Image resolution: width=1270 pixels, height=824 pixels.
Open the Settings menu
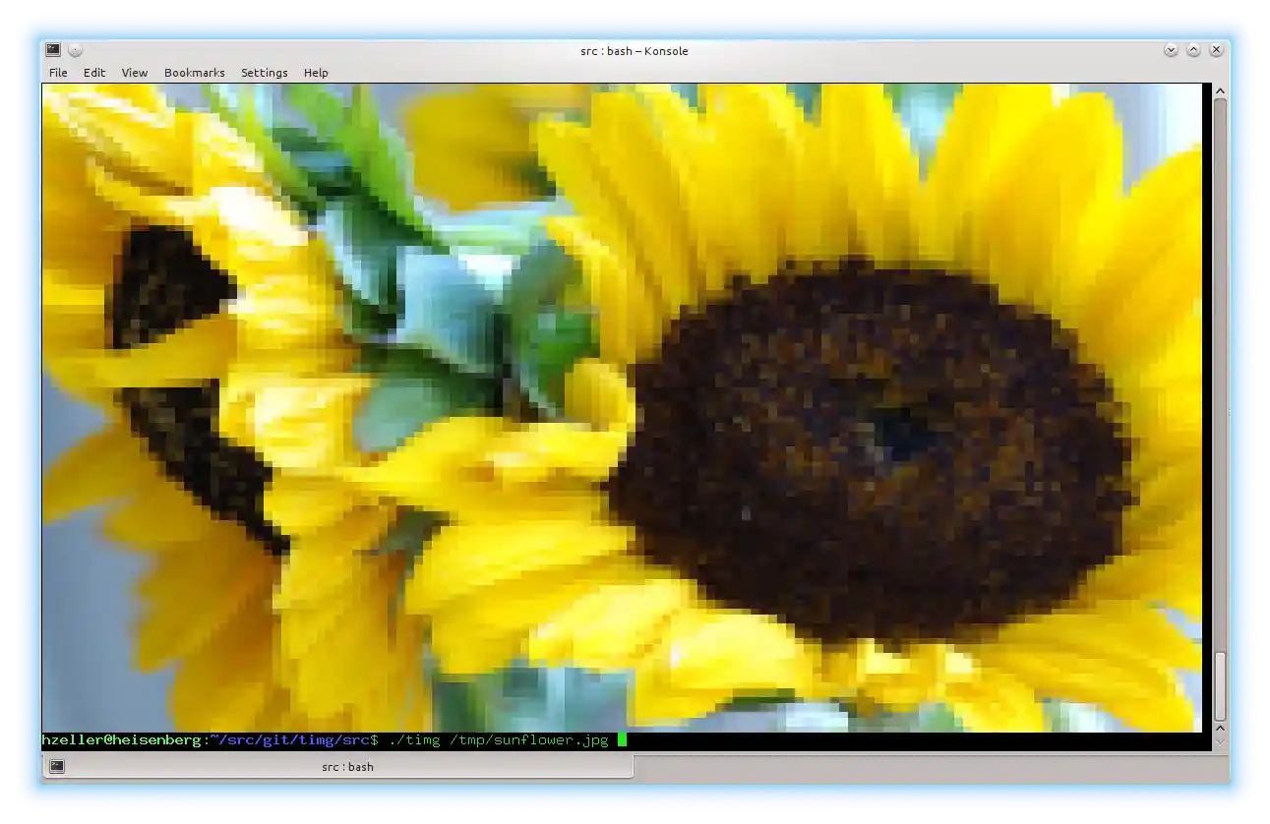tap(265, 73)
